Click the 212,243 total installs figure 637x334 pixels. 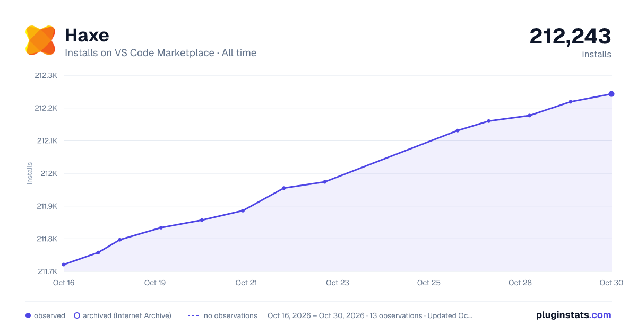click(571, 36)
